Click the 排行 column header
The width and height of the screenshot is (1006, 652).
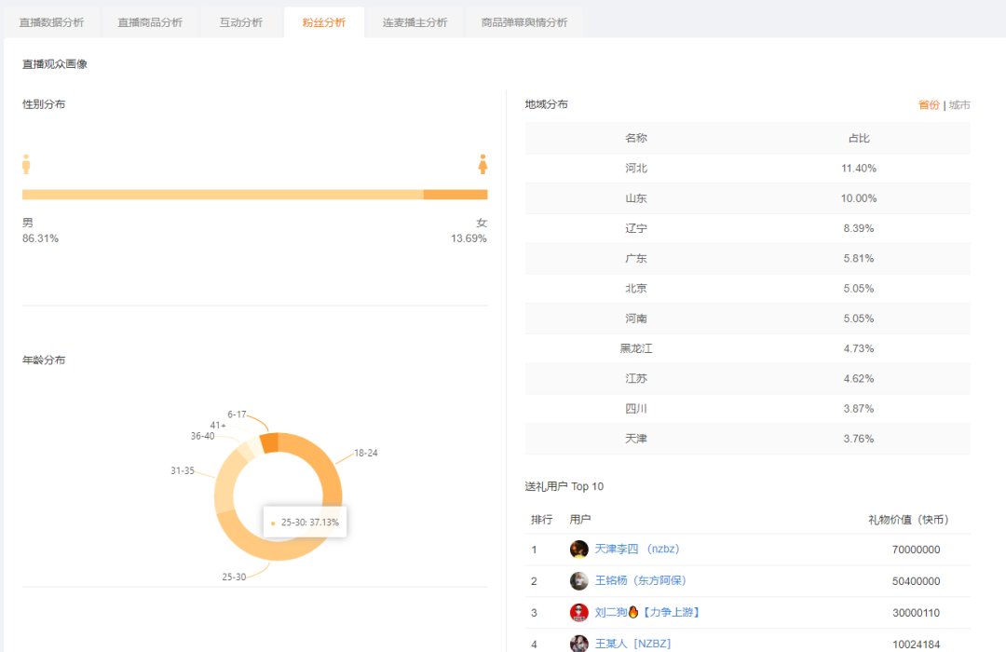pos(541,520)
